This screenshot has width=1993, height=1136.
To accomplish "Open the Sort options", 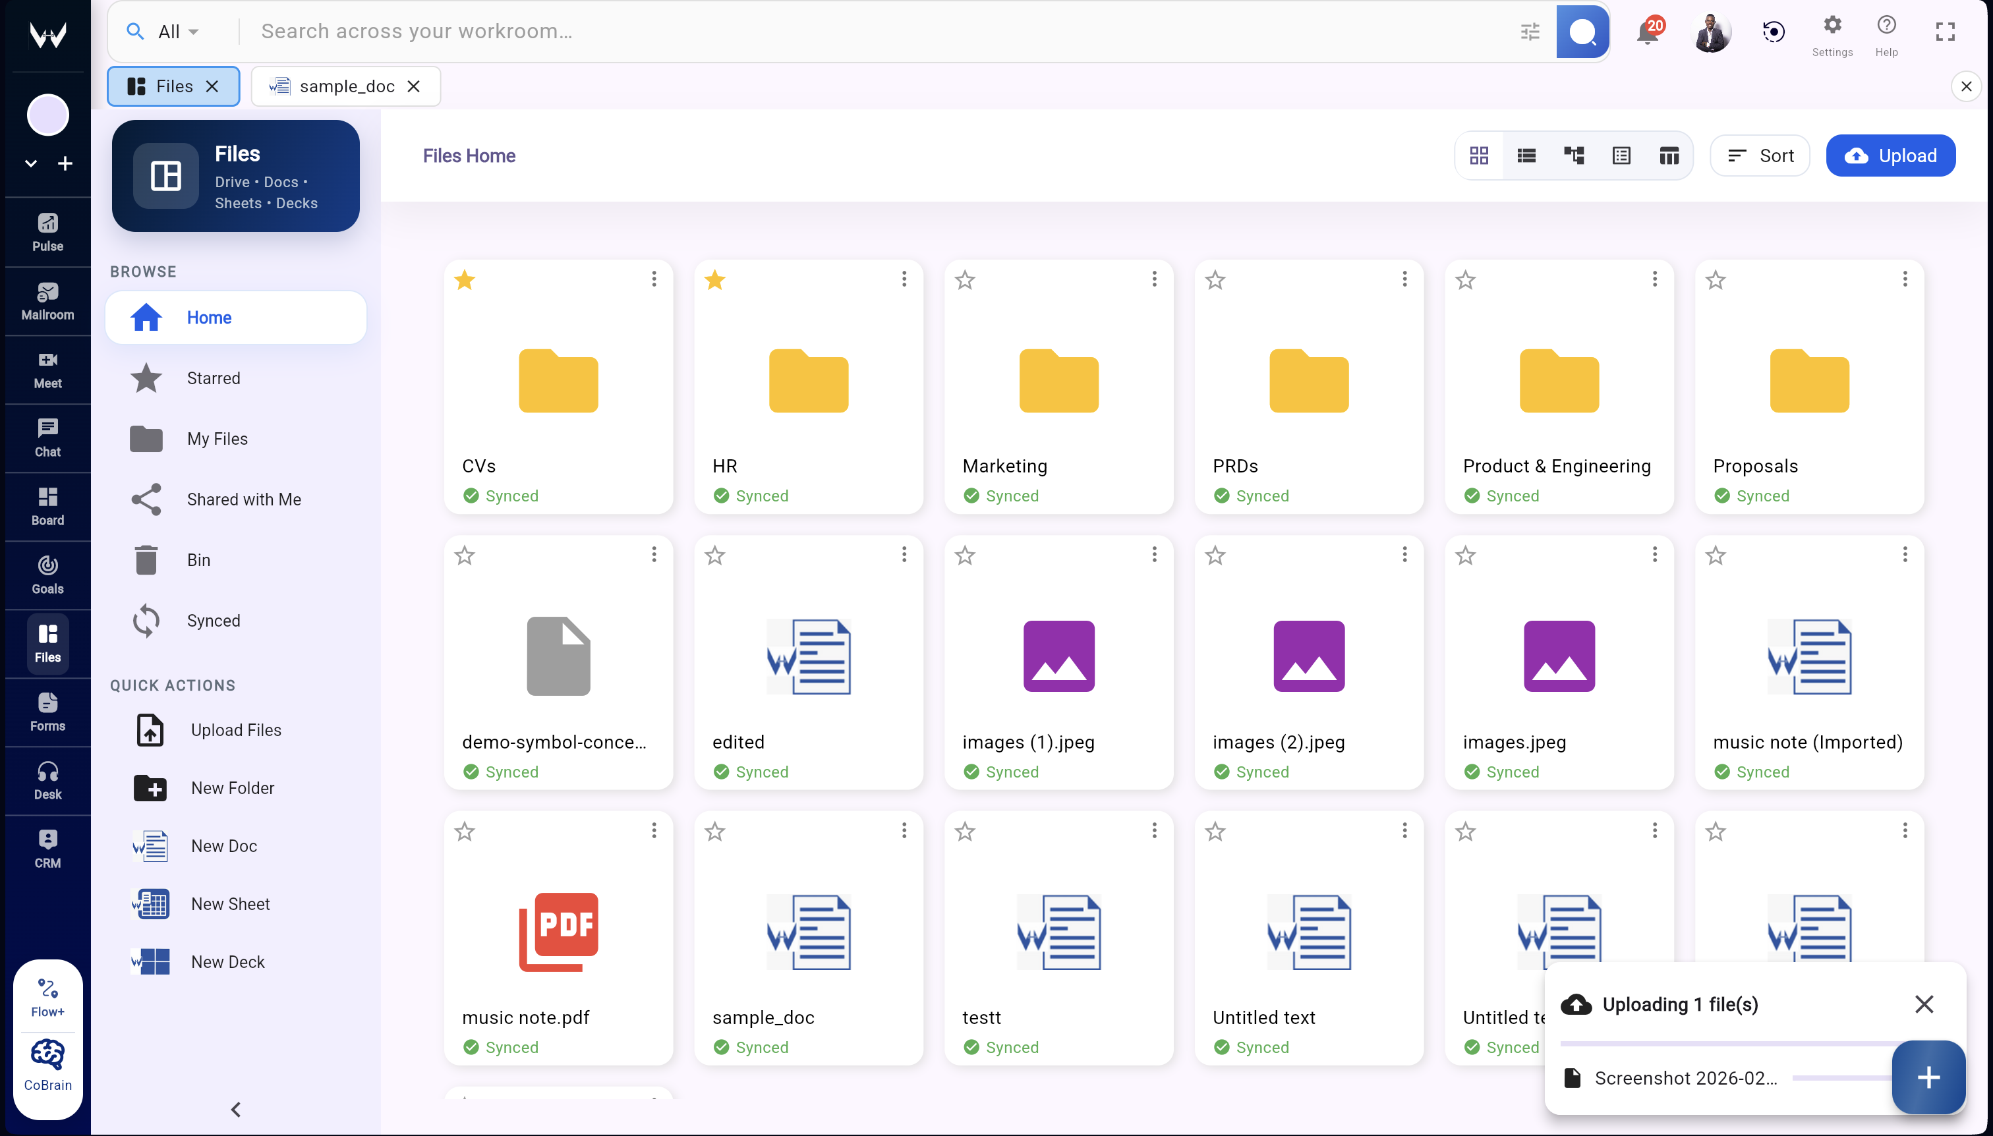I will [1759, 156].
